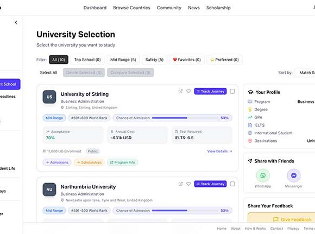Go to the Scholarship nav tab
Image resolution: width=315 pixels, height=234 pixels.
tap(218, 8)
